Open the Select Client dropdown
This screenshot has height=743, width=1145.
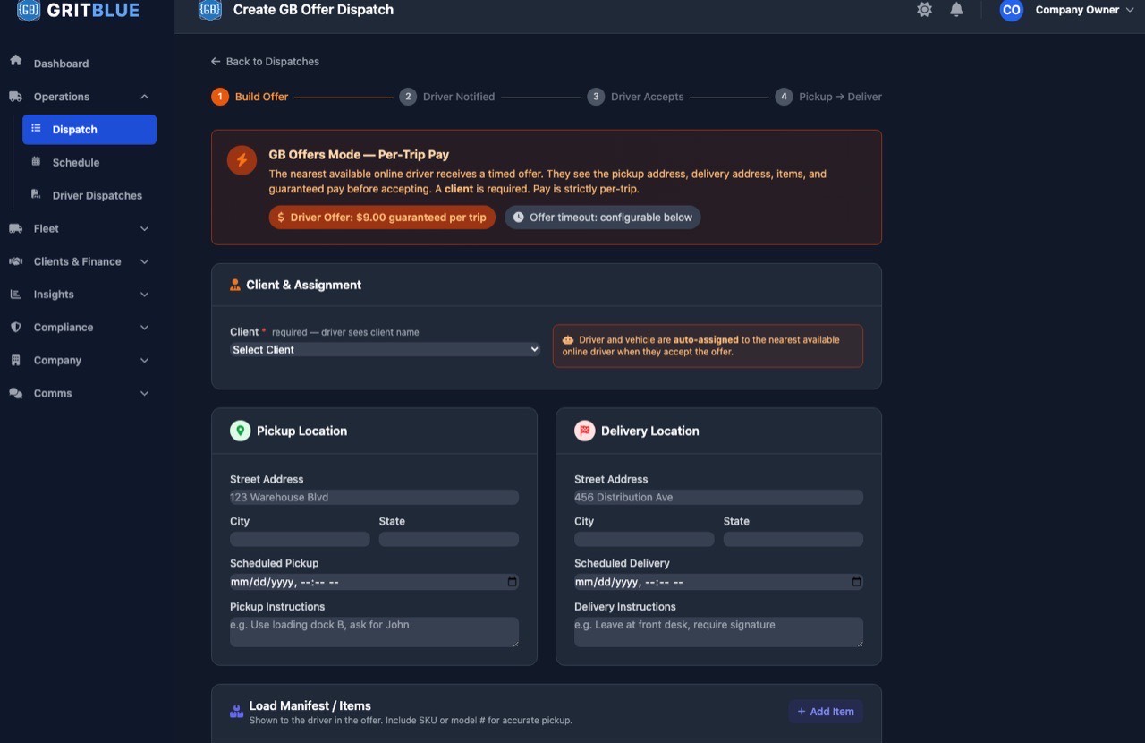[x=386, y=350]
